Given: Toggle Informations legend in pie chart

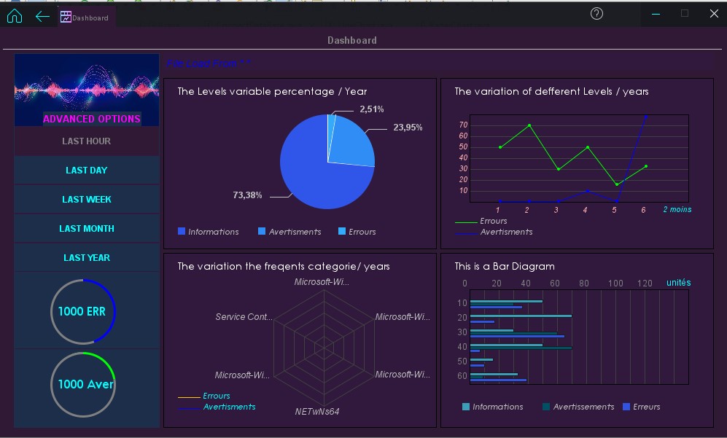Looking at the screenshot, I should tap(208, 231).
